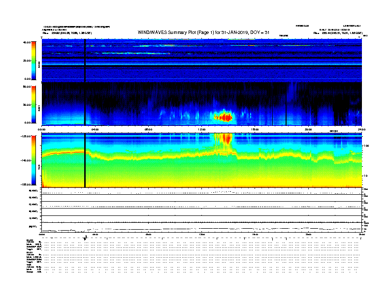390x301 pixels.
Task: Click the 20.00 label on RAD2 scale
Action: [27, 60]
